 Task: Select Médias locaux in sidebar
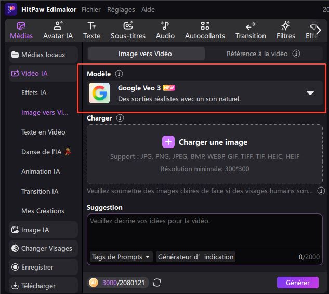44,55
